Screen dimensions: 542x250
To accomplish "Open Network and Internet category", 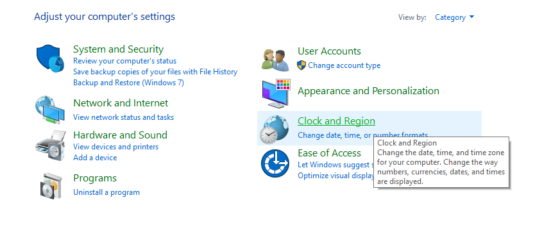I will point(121,103).
